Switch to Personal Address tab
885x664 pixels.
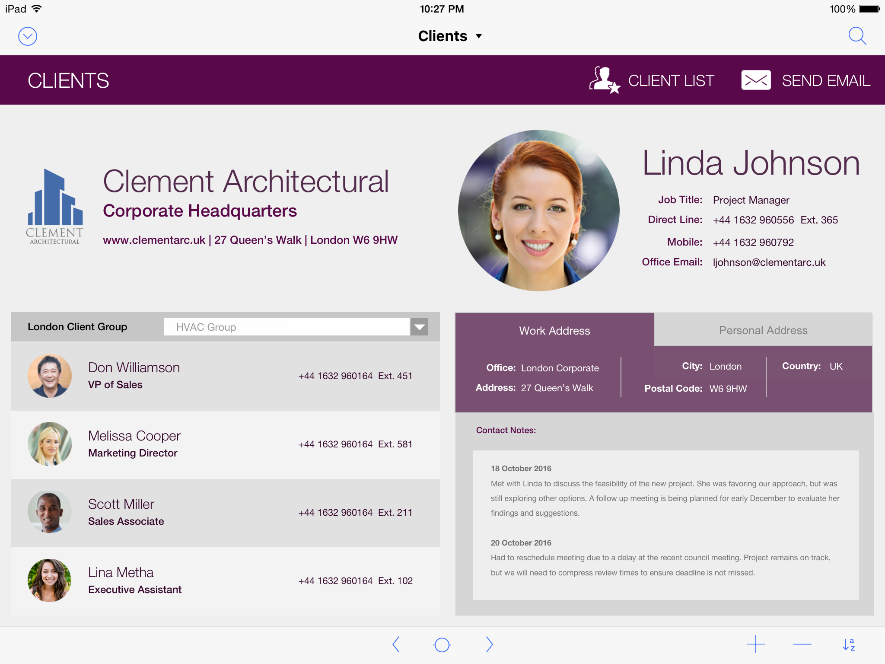763,330
